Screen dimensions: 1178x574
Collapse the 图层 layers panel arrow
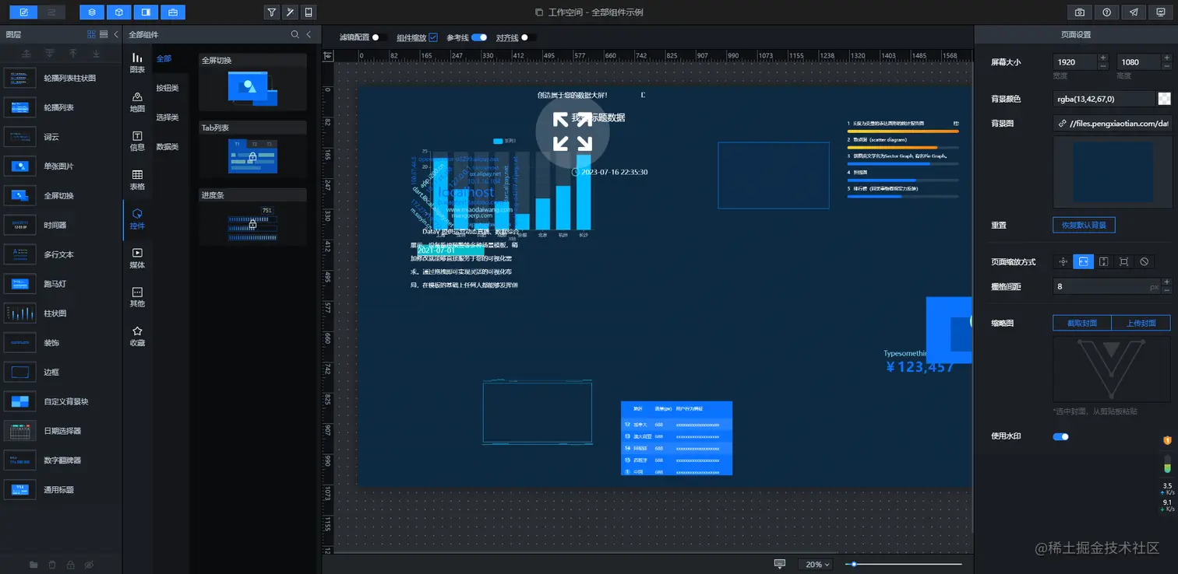point(117,34)
